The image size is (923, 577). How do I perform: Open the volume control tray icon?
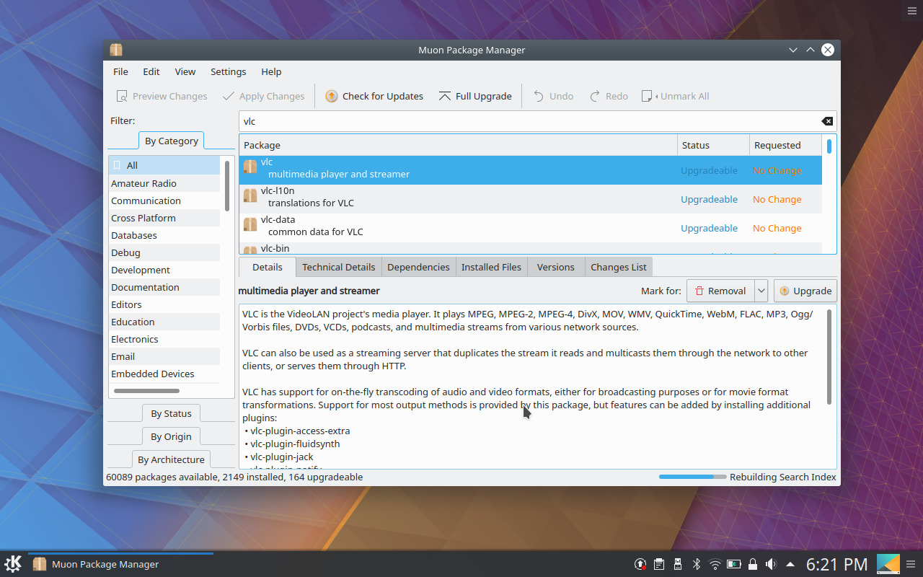click(771, 564)
